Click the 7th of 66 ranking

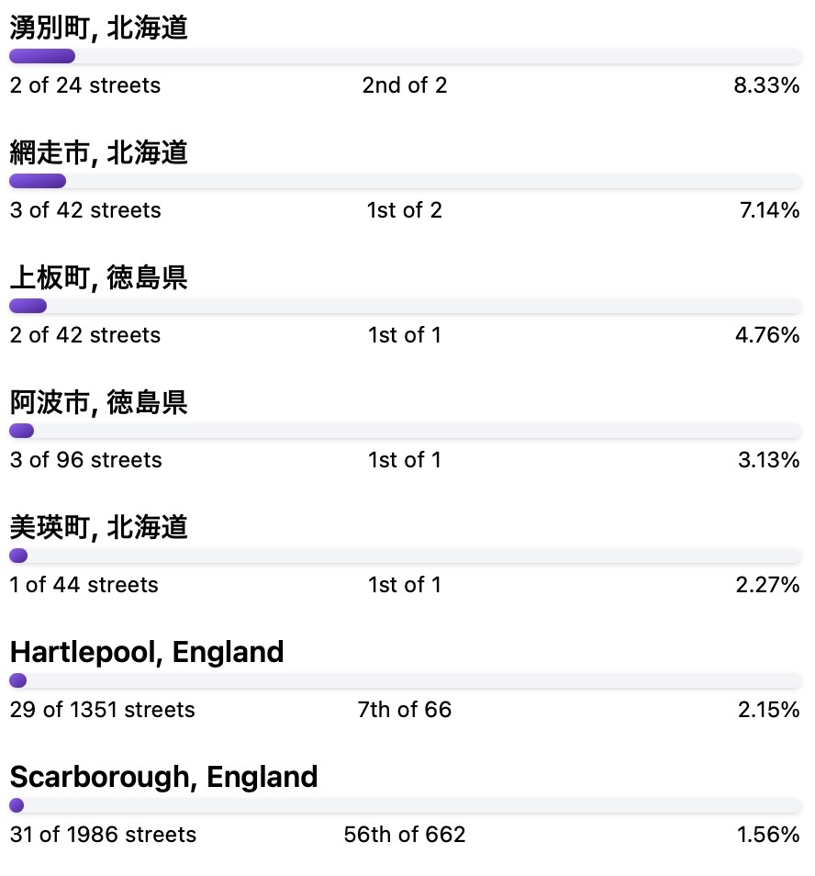[405, 710]
